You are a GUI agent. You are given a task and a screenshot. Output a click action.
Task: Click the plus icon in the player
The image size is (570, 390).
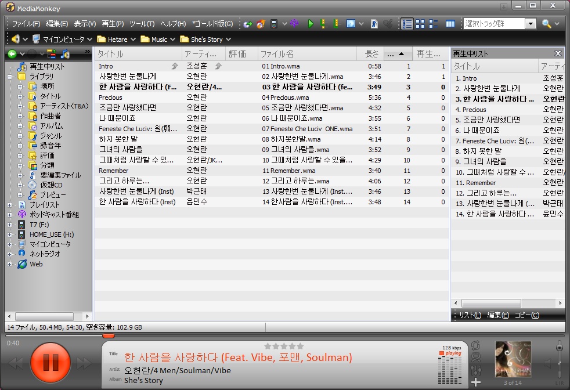pyautogui.click(x=476, y=382)
